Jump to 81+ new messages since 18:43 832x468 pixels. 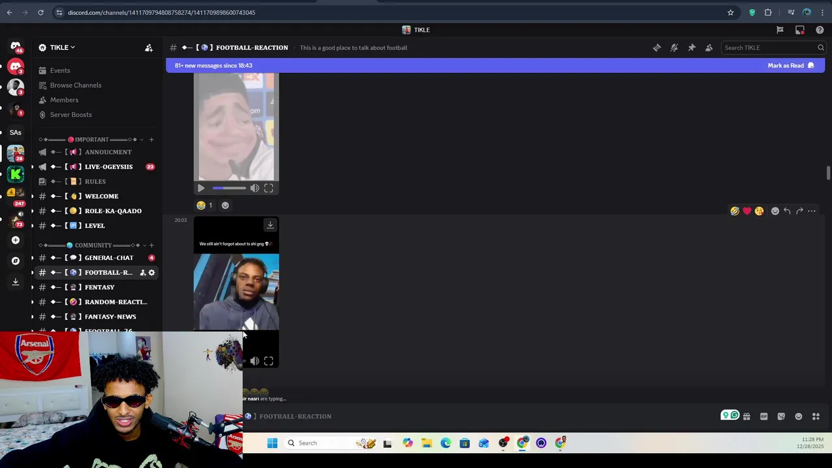[213, 66]
